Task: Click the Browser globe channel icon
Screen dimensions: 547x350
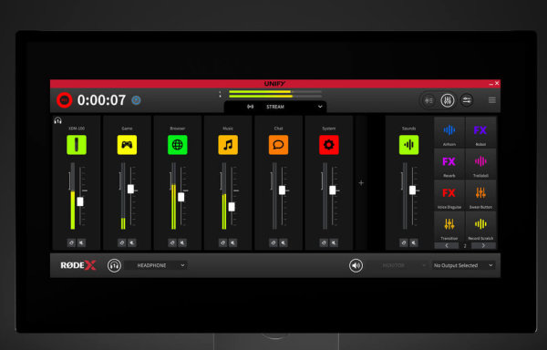Action: click(x=177, y=145)
